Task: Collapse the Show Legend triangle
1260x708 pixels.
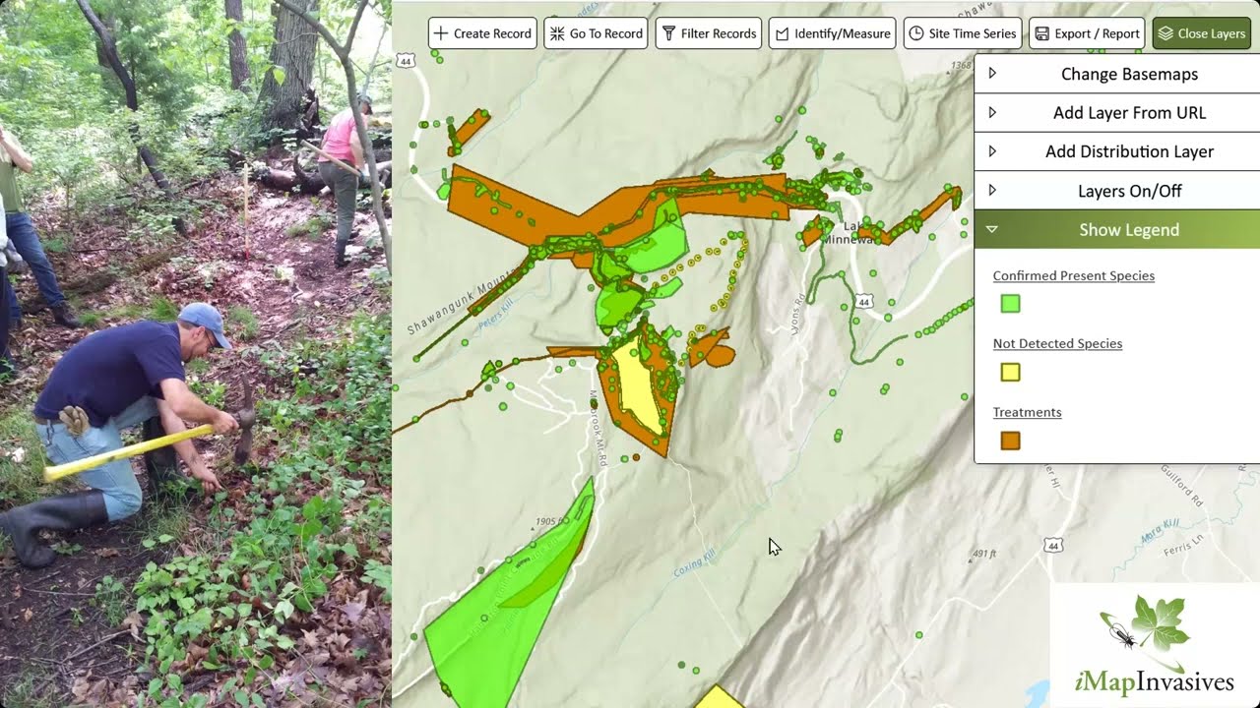Action: [x=992, y=229]
